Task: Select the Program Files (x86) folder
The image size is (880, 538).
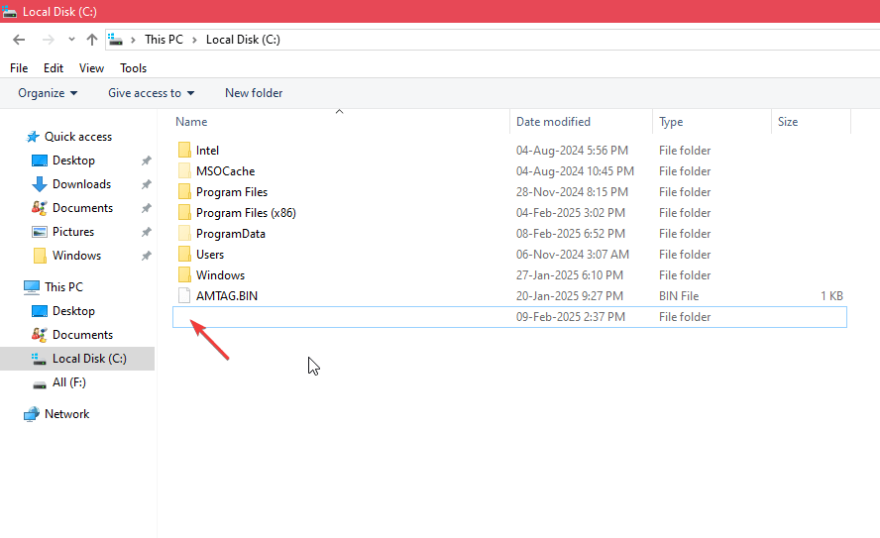Action: [x=245, y=213]
